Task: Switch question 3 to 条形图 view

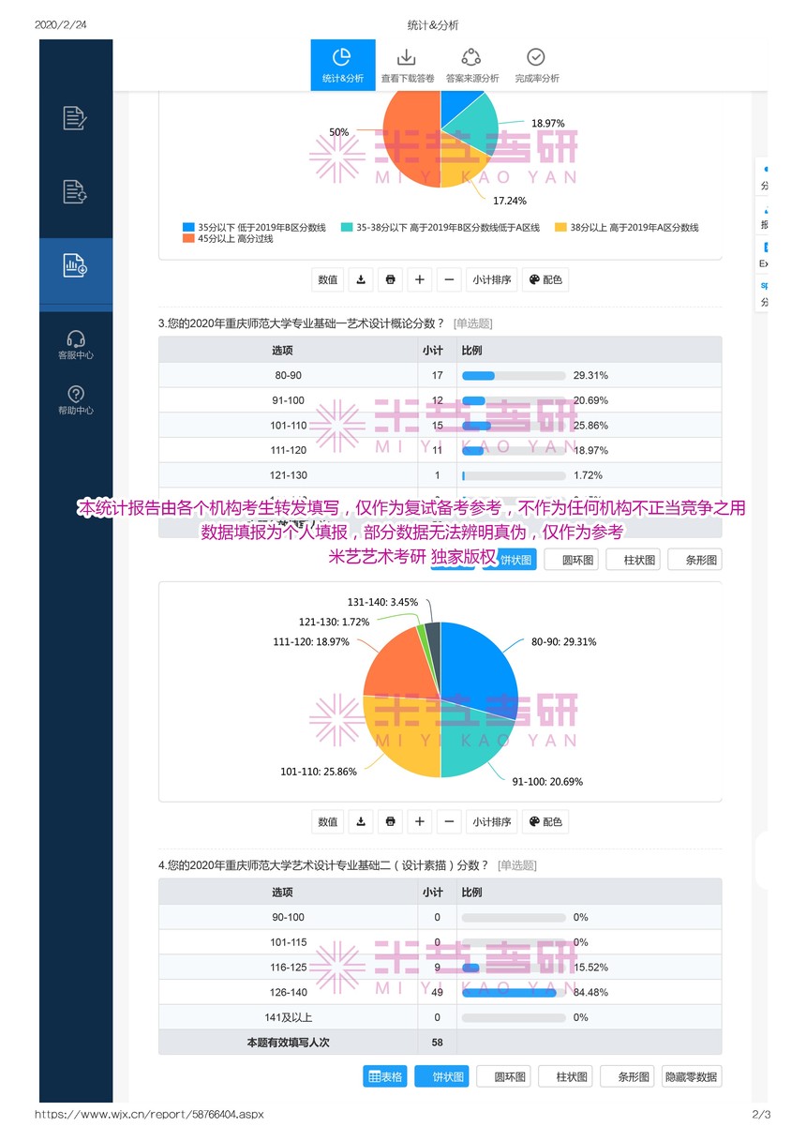Action: coord(694,561)
